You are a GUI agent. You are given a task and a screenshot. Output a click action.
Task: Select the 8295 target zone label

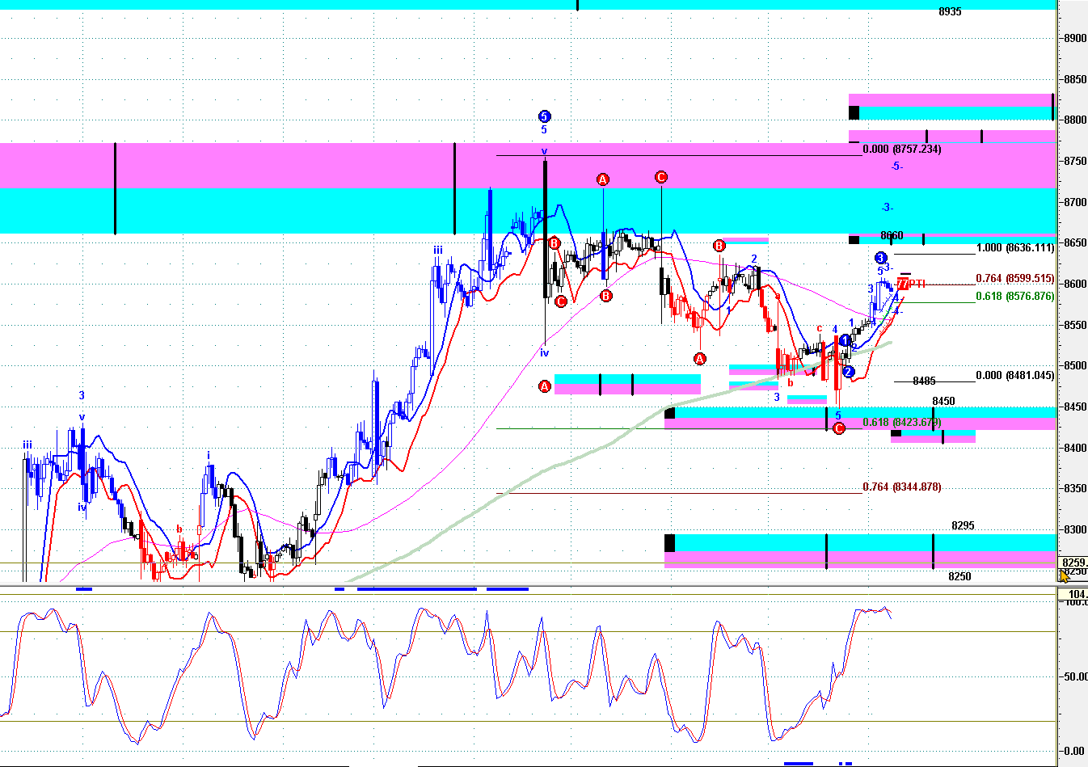tap(963, 526)
